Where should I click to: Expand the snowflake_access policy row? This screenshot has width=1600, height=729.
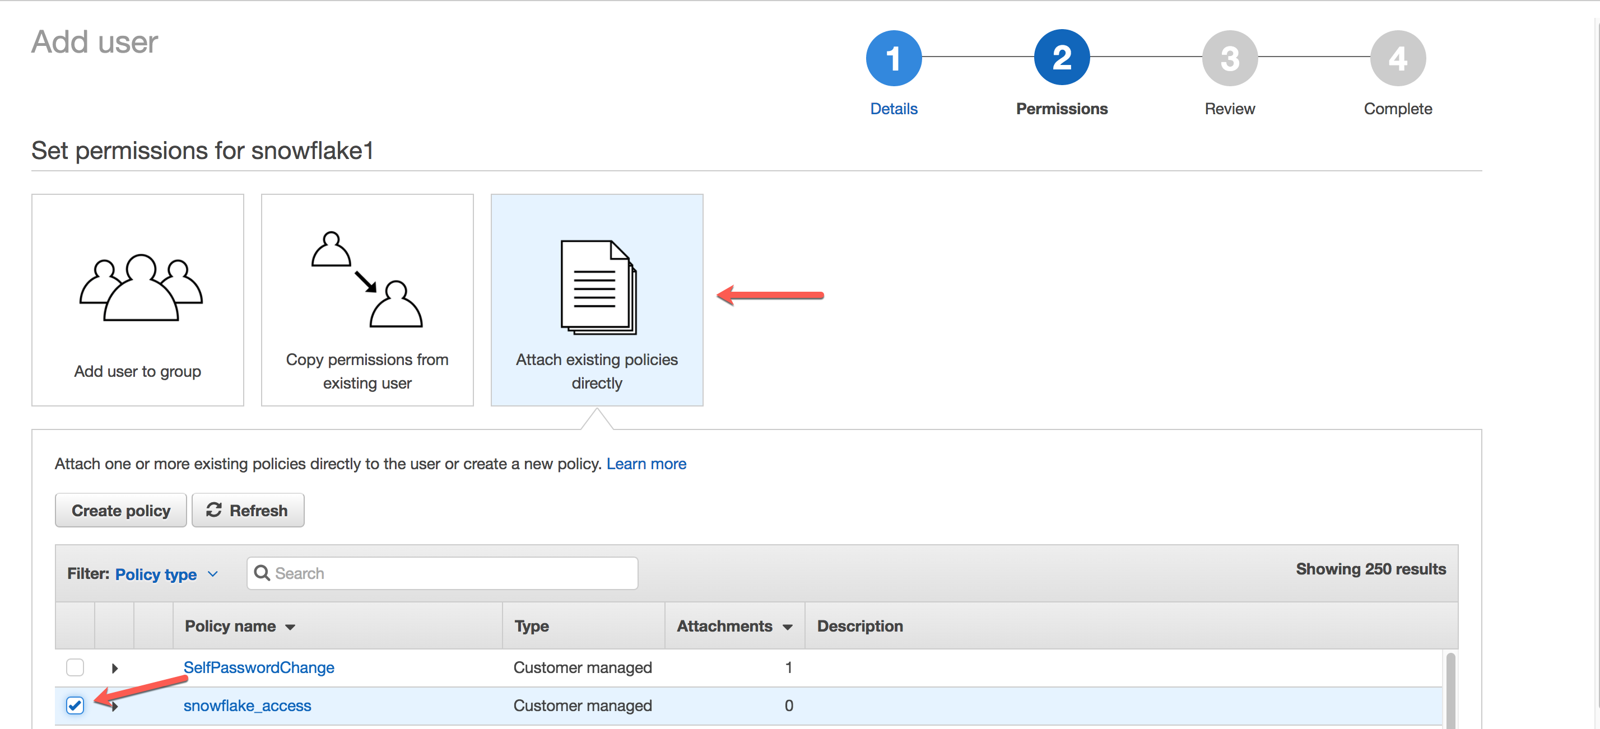(x=115, y=706)
